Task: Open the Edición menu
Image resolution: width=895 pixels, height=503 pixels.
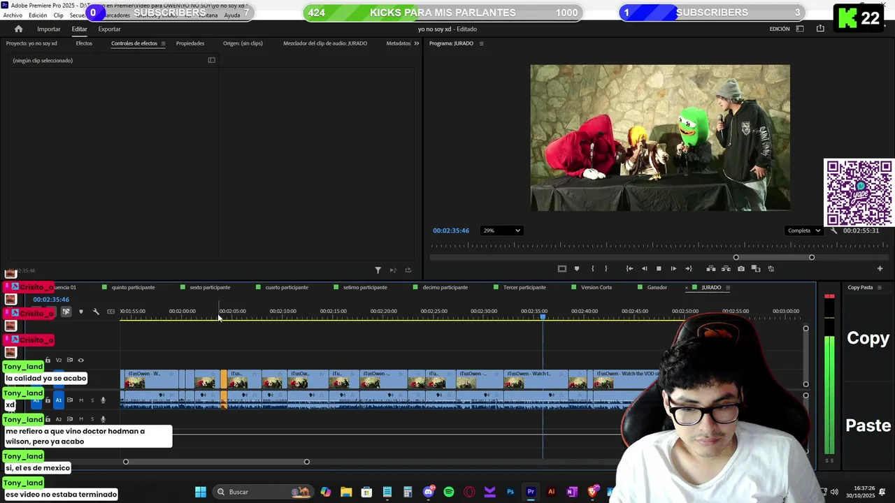Action: click(x=38, y=15)
